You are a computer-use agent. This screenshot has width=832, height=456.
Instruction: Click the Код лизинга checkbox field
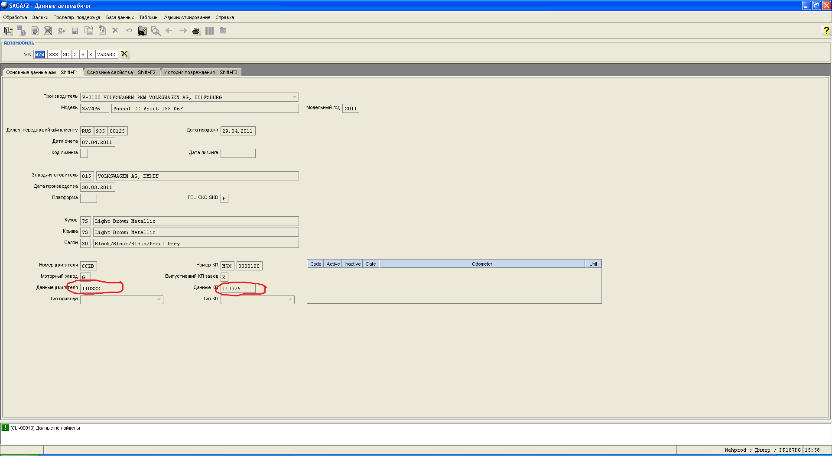[84, 153]
